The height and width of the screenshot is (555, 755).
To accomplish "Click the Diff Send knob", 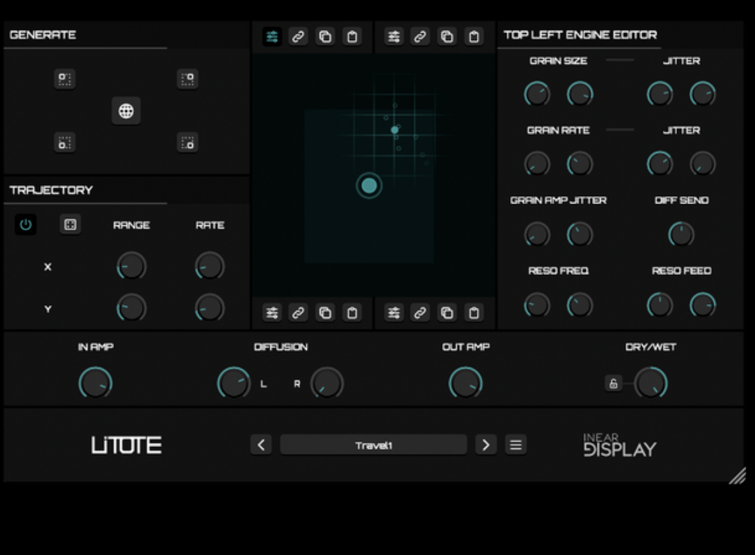I will [681, 235].
